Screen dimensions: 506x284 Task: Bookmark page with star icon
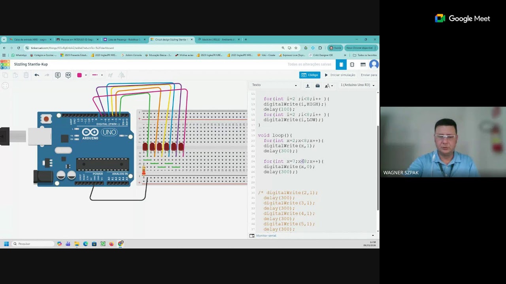point(296,48)
